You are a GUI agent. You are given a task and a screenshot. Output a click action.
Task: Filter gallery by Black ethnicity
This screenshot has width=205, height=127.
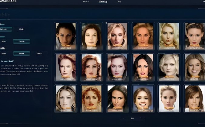click(39, 53)
